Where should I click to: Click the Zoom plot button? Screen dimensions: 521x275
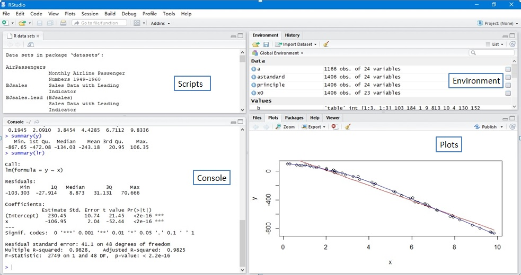[285, 127]
